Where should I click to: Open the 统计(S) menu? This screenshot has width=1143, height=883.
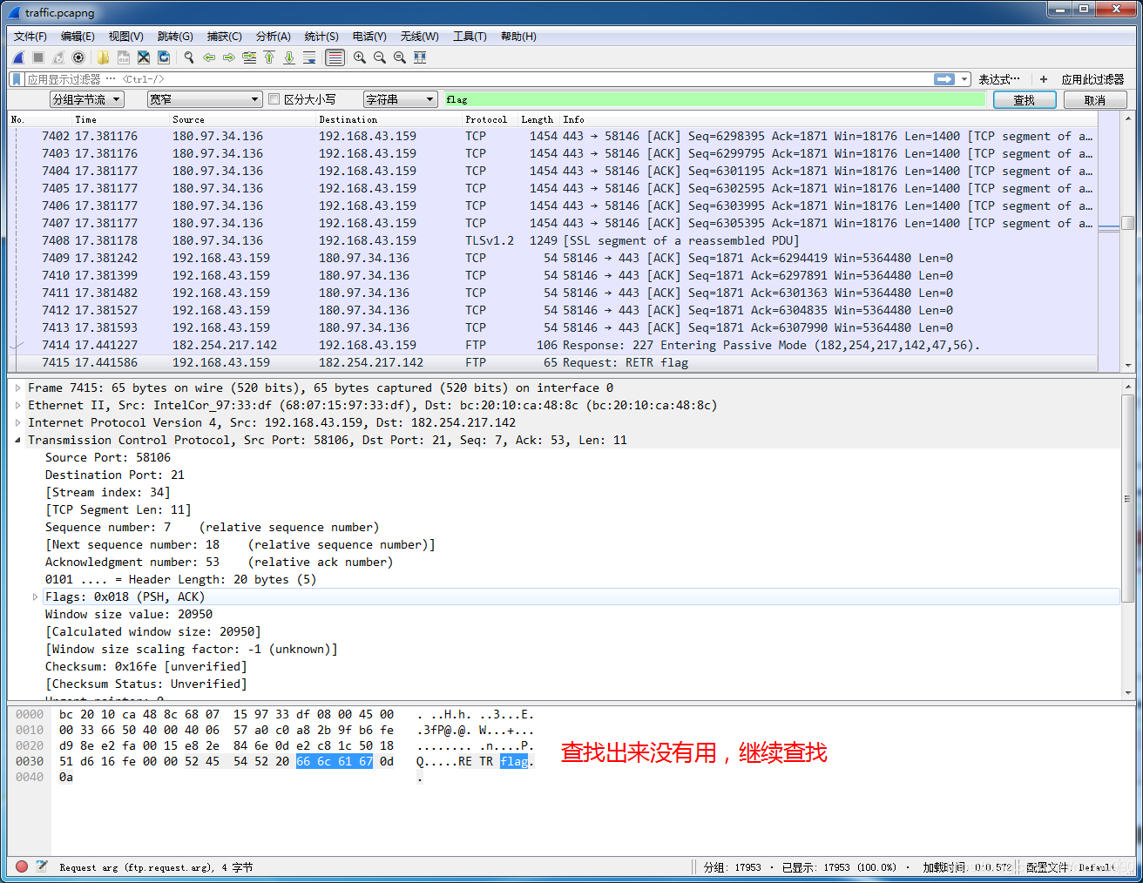[321, 37]
